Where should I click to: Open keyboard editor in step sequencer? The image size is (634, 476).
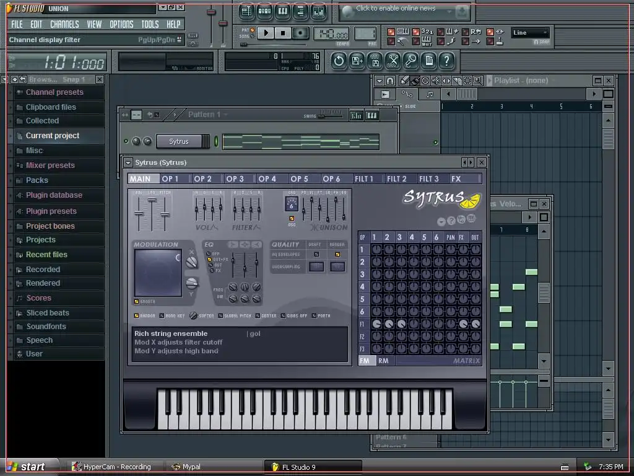[x=372, y=116]
